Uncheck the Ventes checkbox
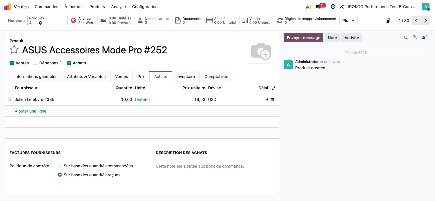The height and width of the screenshot is (201, 435). click(x=12, y=63)
